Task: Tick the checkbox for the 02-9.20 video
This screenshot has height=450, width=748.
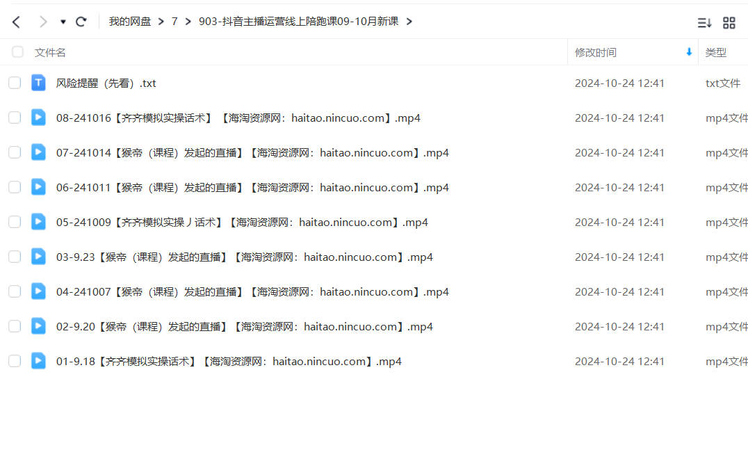Action: 15,326
